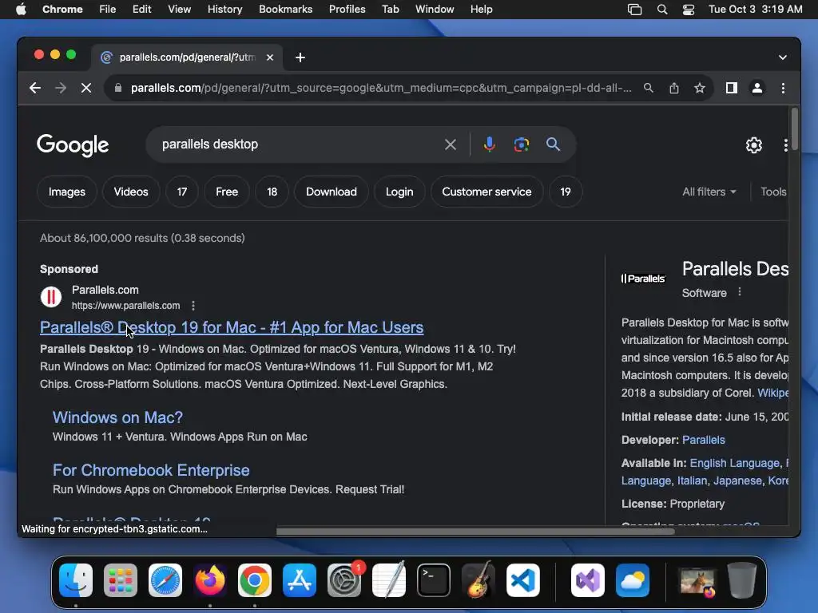This screenshot has width=818, height=613.
Task: Open App Store from the Dock
Action: point(300,580)
